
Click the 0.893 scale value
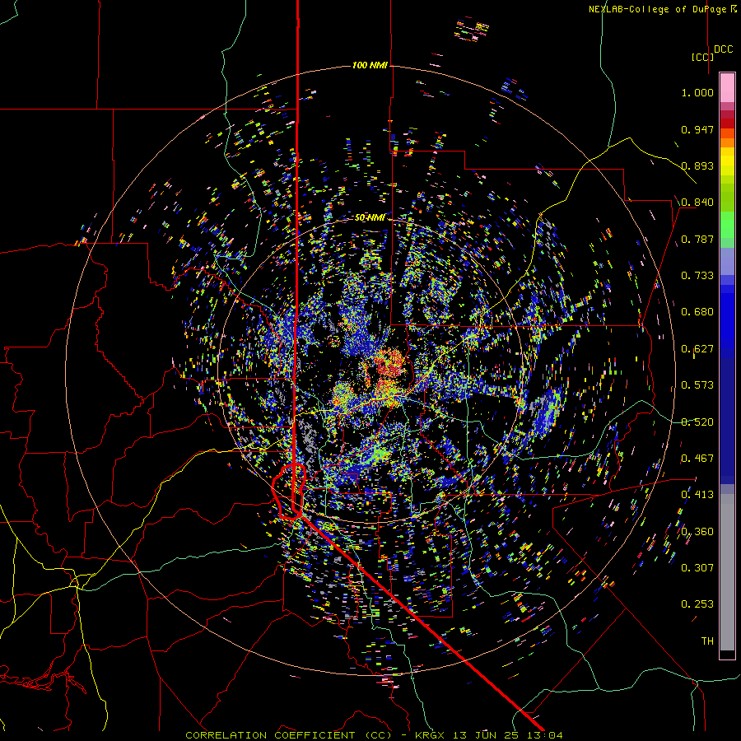tap(697, 165)
